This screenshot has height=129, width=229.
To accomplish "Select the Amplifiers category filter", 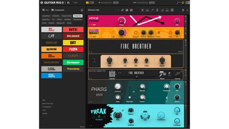I will point(46,16).
